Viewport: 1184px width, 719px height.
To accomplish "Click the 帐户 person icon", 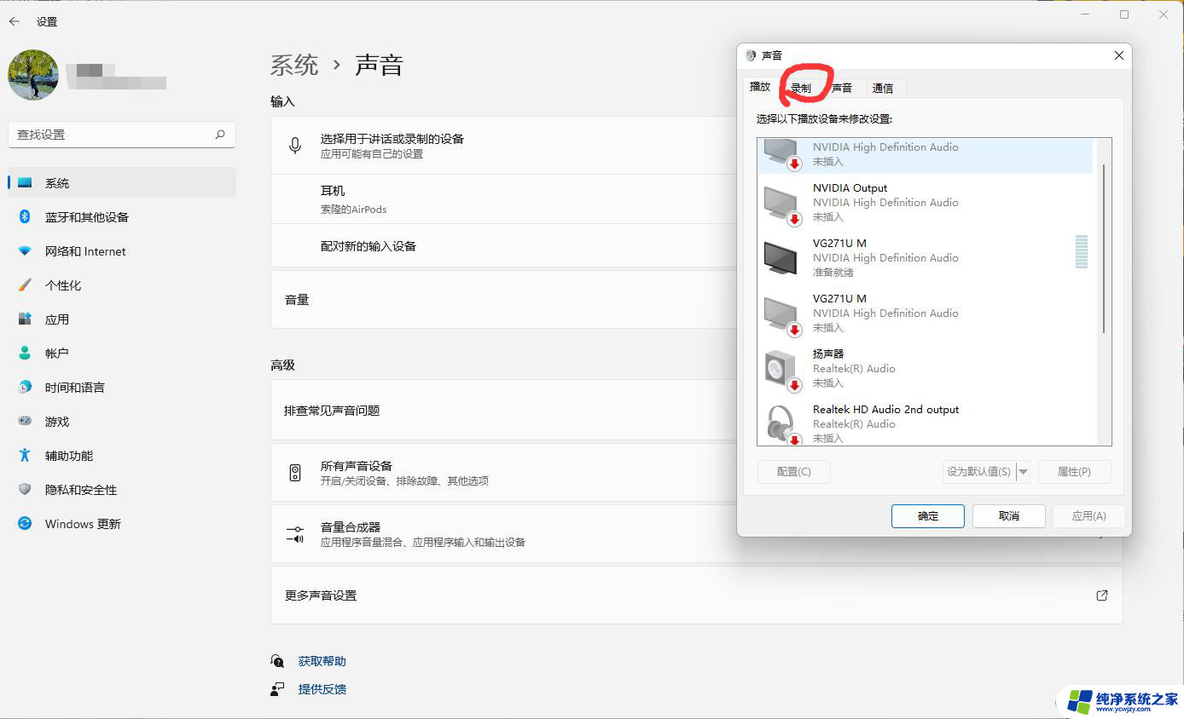I will pyautogui.click(x=25, y=354).
